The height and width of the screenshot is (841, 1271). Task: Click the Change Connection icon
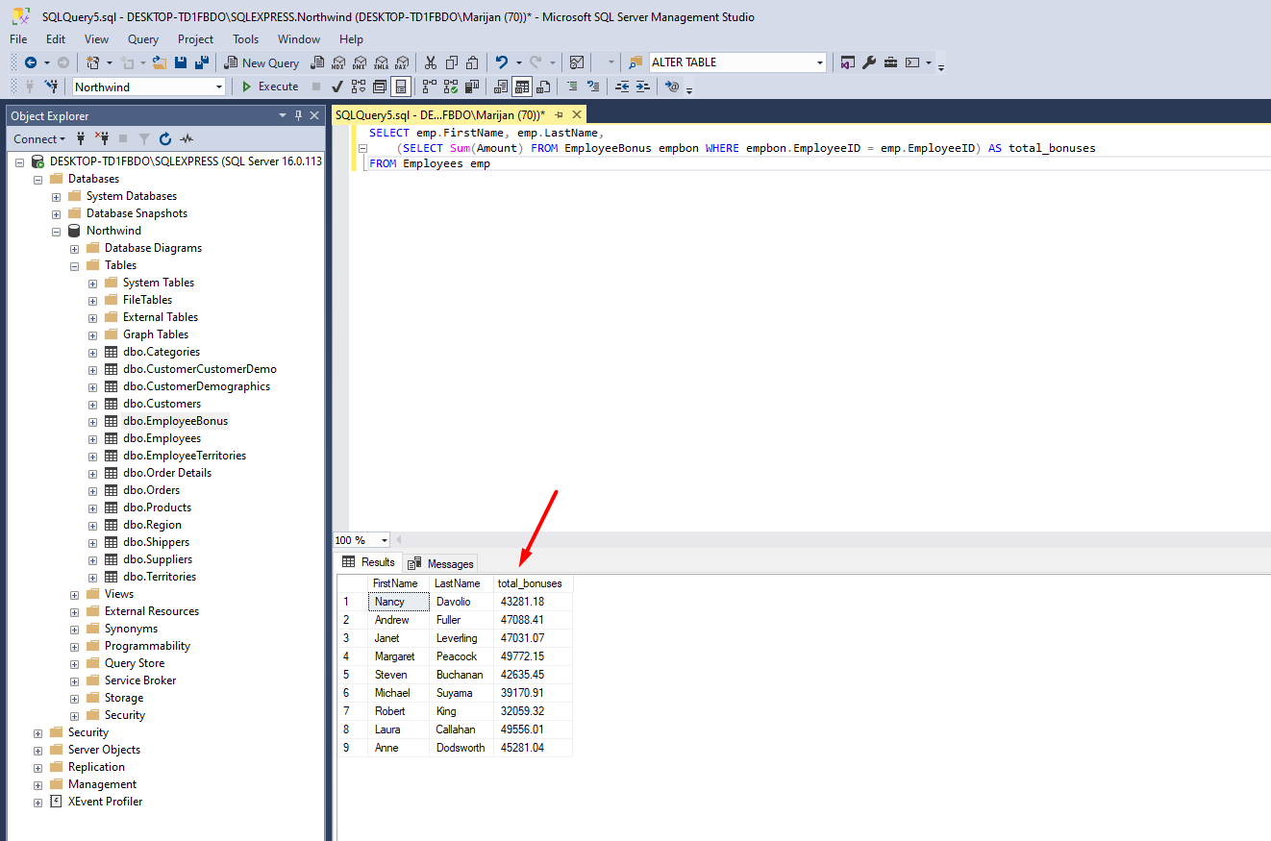tap(52, 87)
